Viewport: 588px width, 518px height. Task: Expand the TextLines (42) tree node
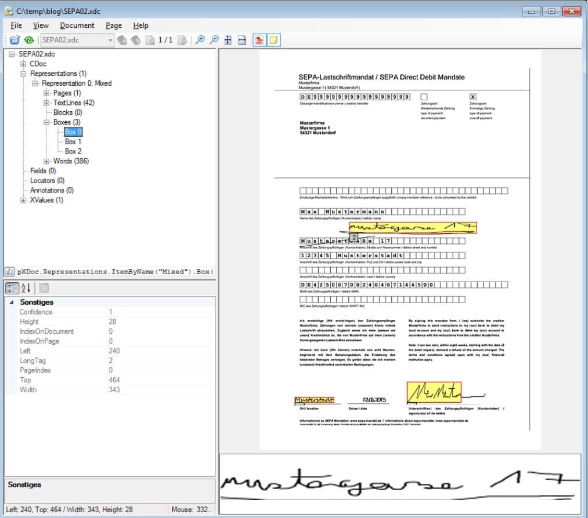click(47, 103)
